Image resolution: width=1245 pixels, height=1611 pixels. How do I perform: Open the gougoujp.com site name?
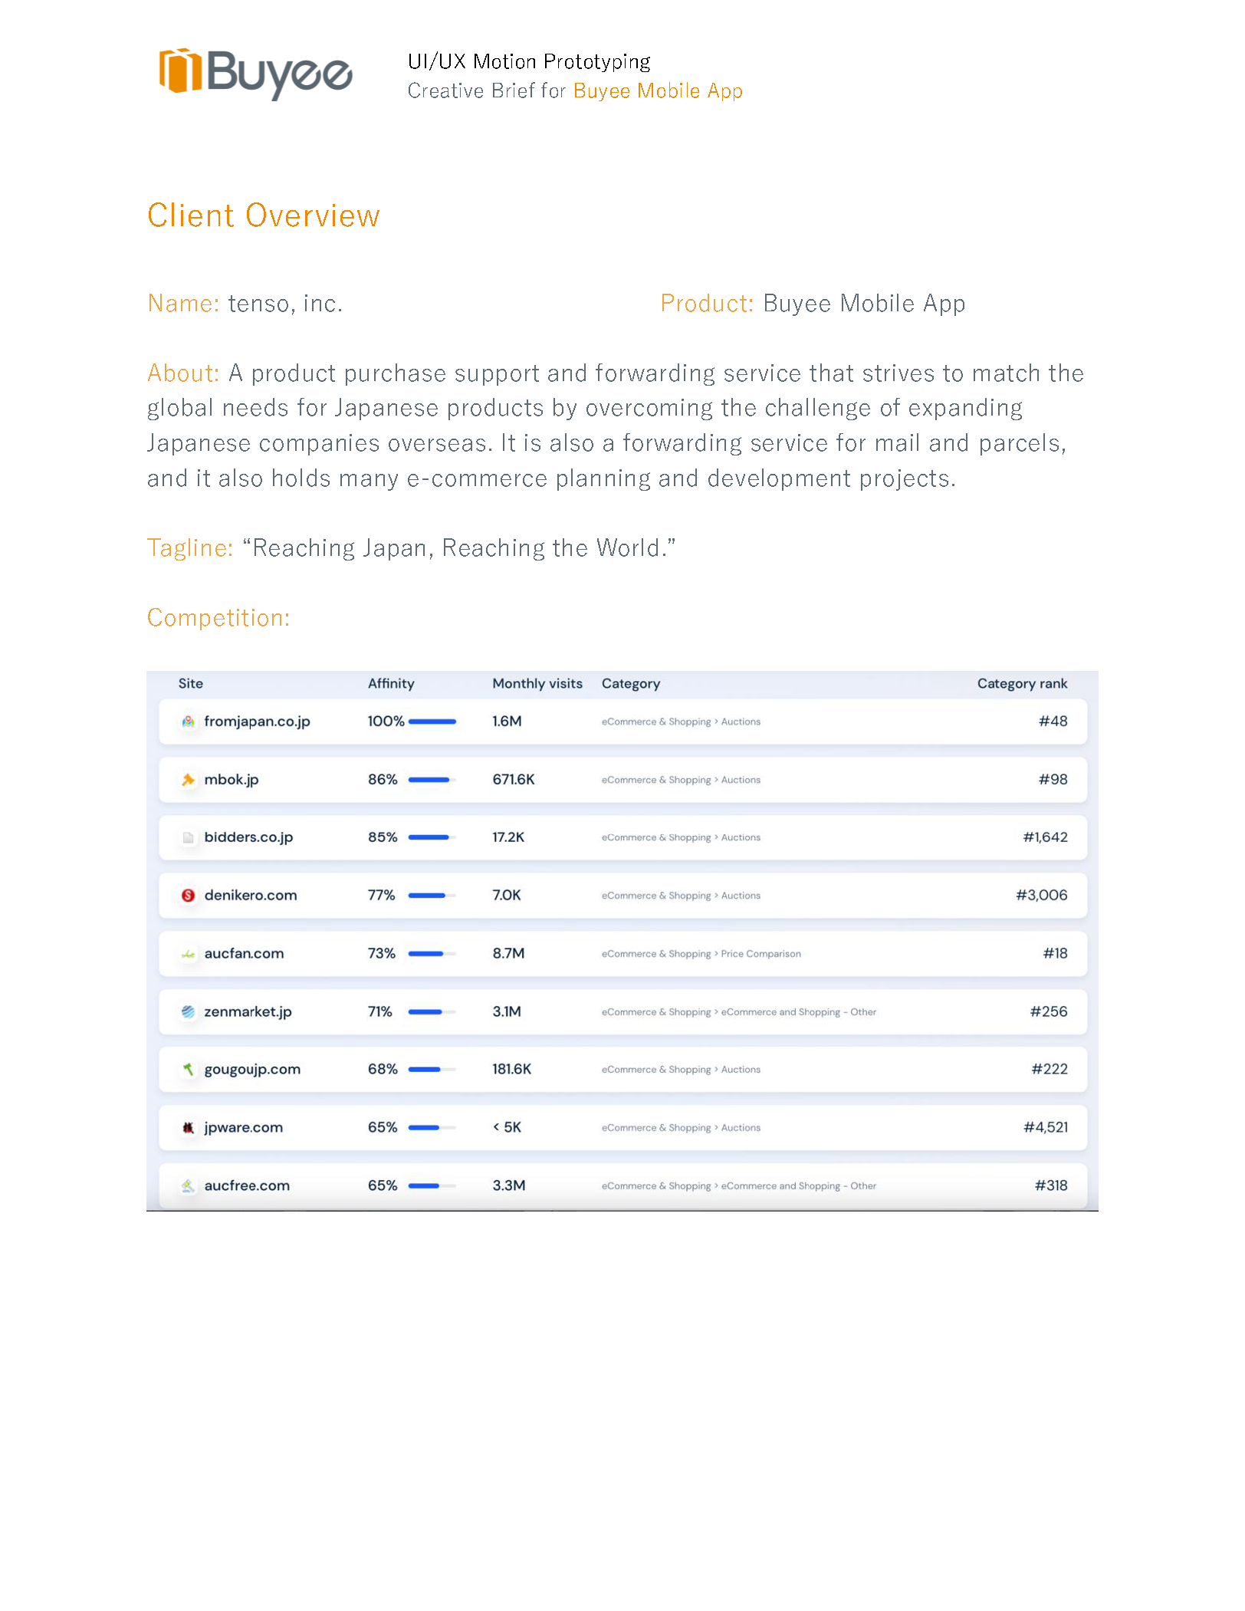[252, 1070]
